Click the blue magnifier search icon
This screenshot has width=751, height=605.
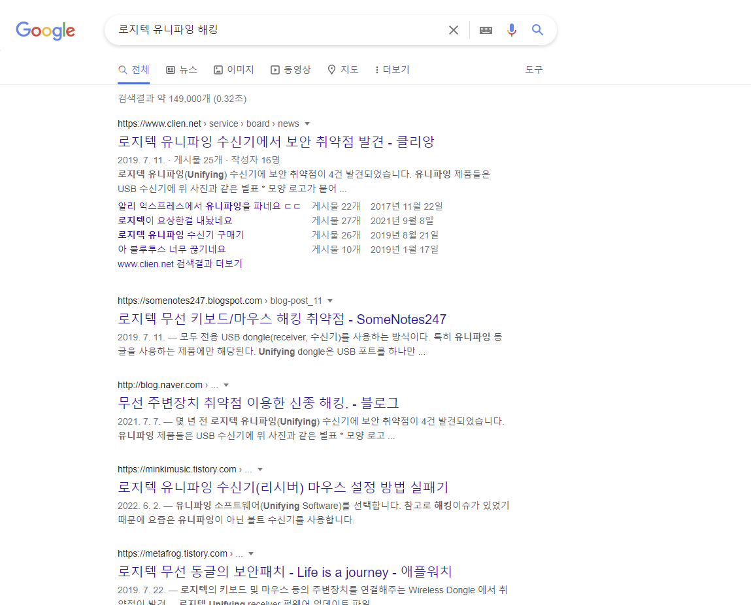(x=537, y=29)
